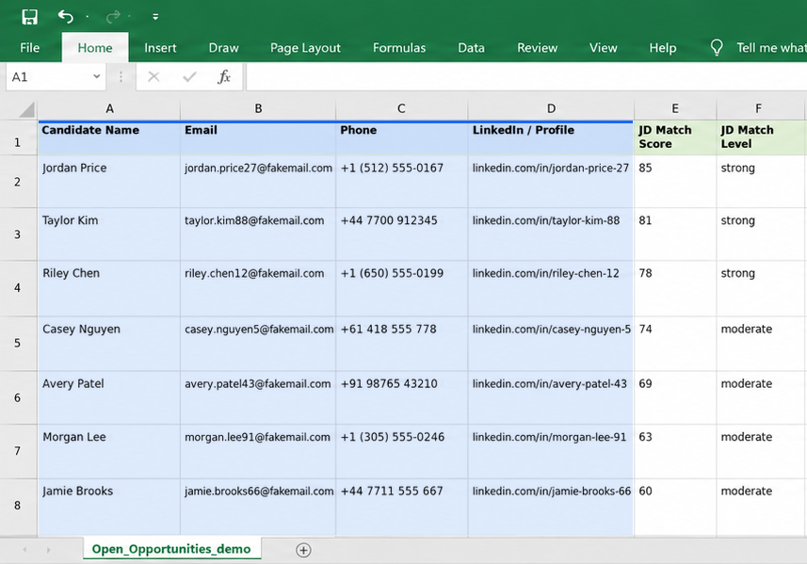Select row 2 header

(18, 182)
